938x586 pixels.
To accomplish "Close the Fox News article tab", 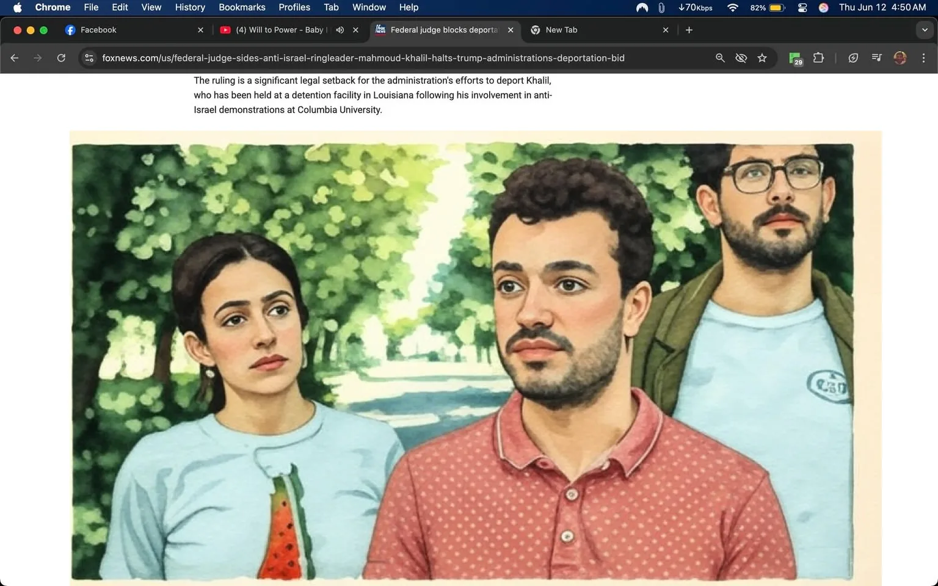I will click(511, 30).
